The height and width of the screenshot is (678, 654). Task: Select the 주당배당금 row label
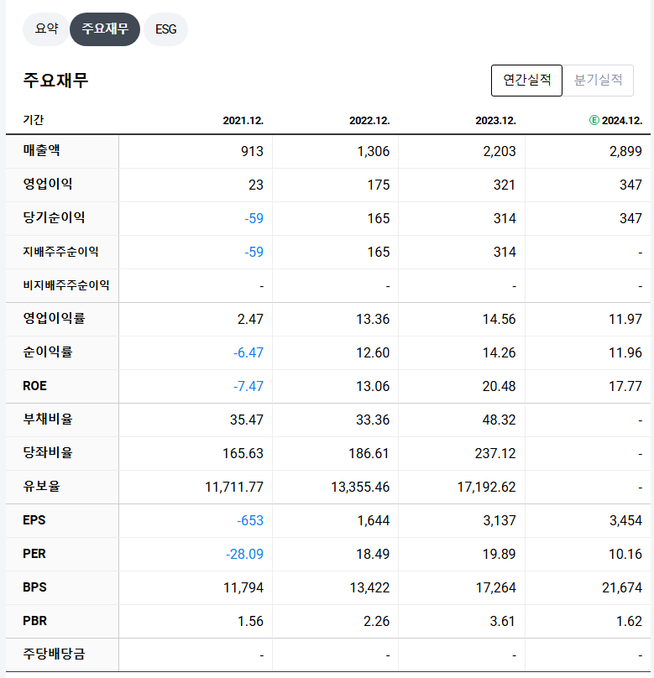tap(54, 654)
